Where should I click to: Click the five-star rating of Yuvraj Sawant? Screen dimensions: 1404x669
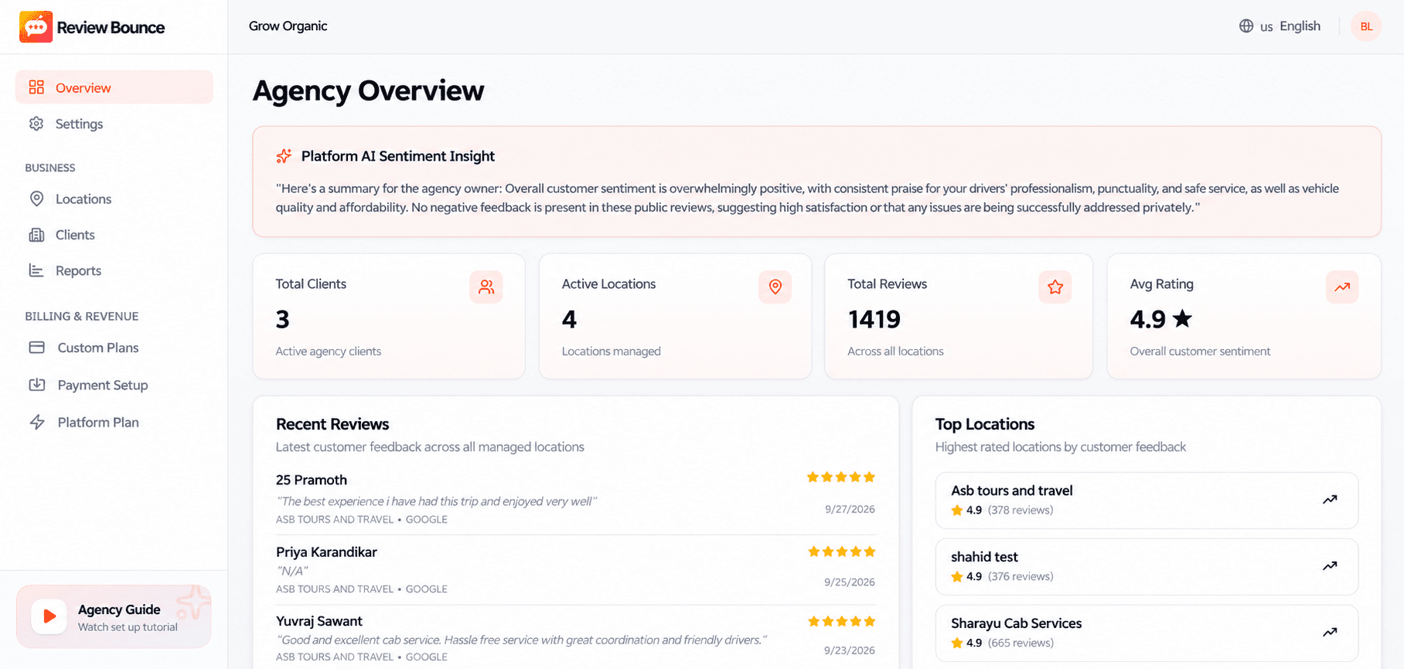point(841,621)
